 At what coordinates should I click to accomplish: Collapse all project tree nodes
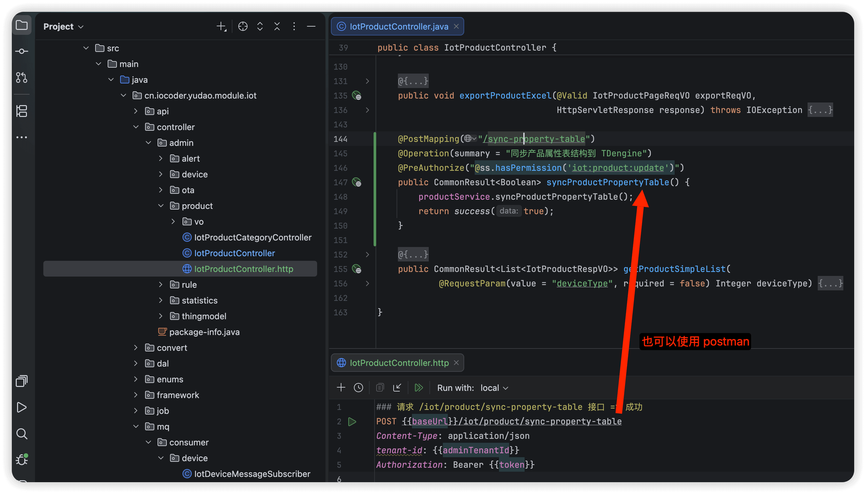277,27
